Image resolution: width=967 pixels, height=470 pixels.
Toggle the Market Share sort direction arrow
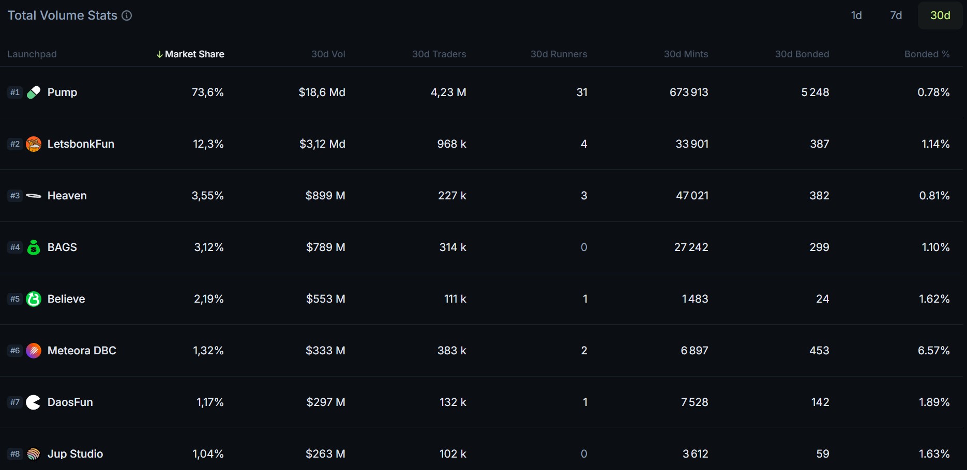tap(159, 54)
